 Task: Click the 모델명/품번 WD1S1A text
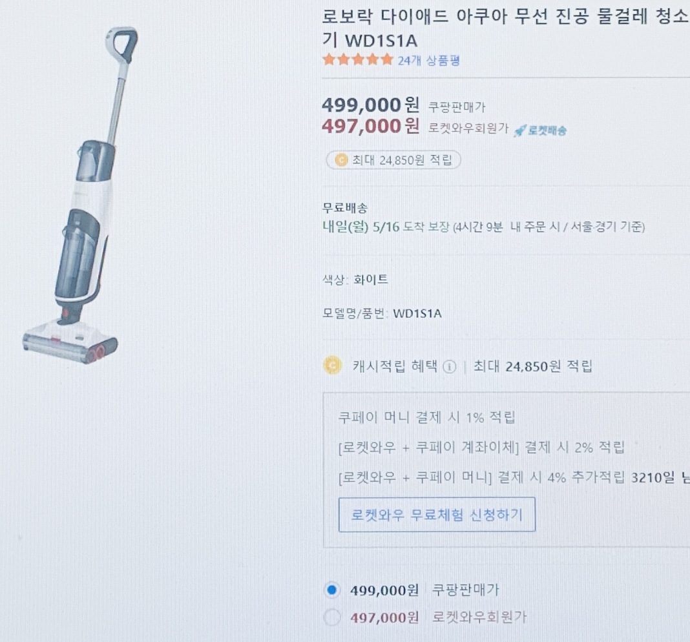point(382,314)
